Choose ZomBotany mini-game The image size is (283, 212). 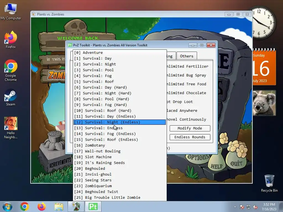click(x=120, y=145)
